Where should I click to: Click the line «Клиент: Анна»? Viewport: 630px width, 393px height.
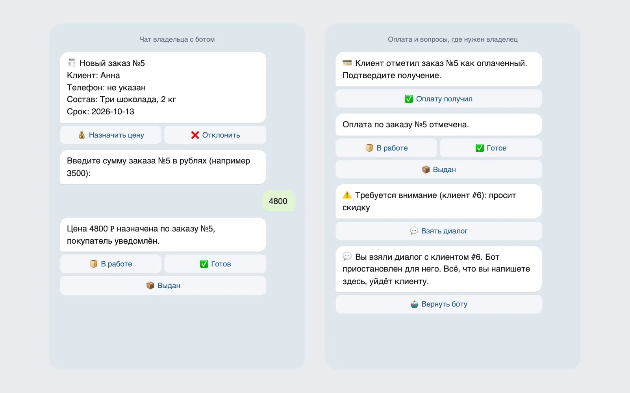coord(93,75)
